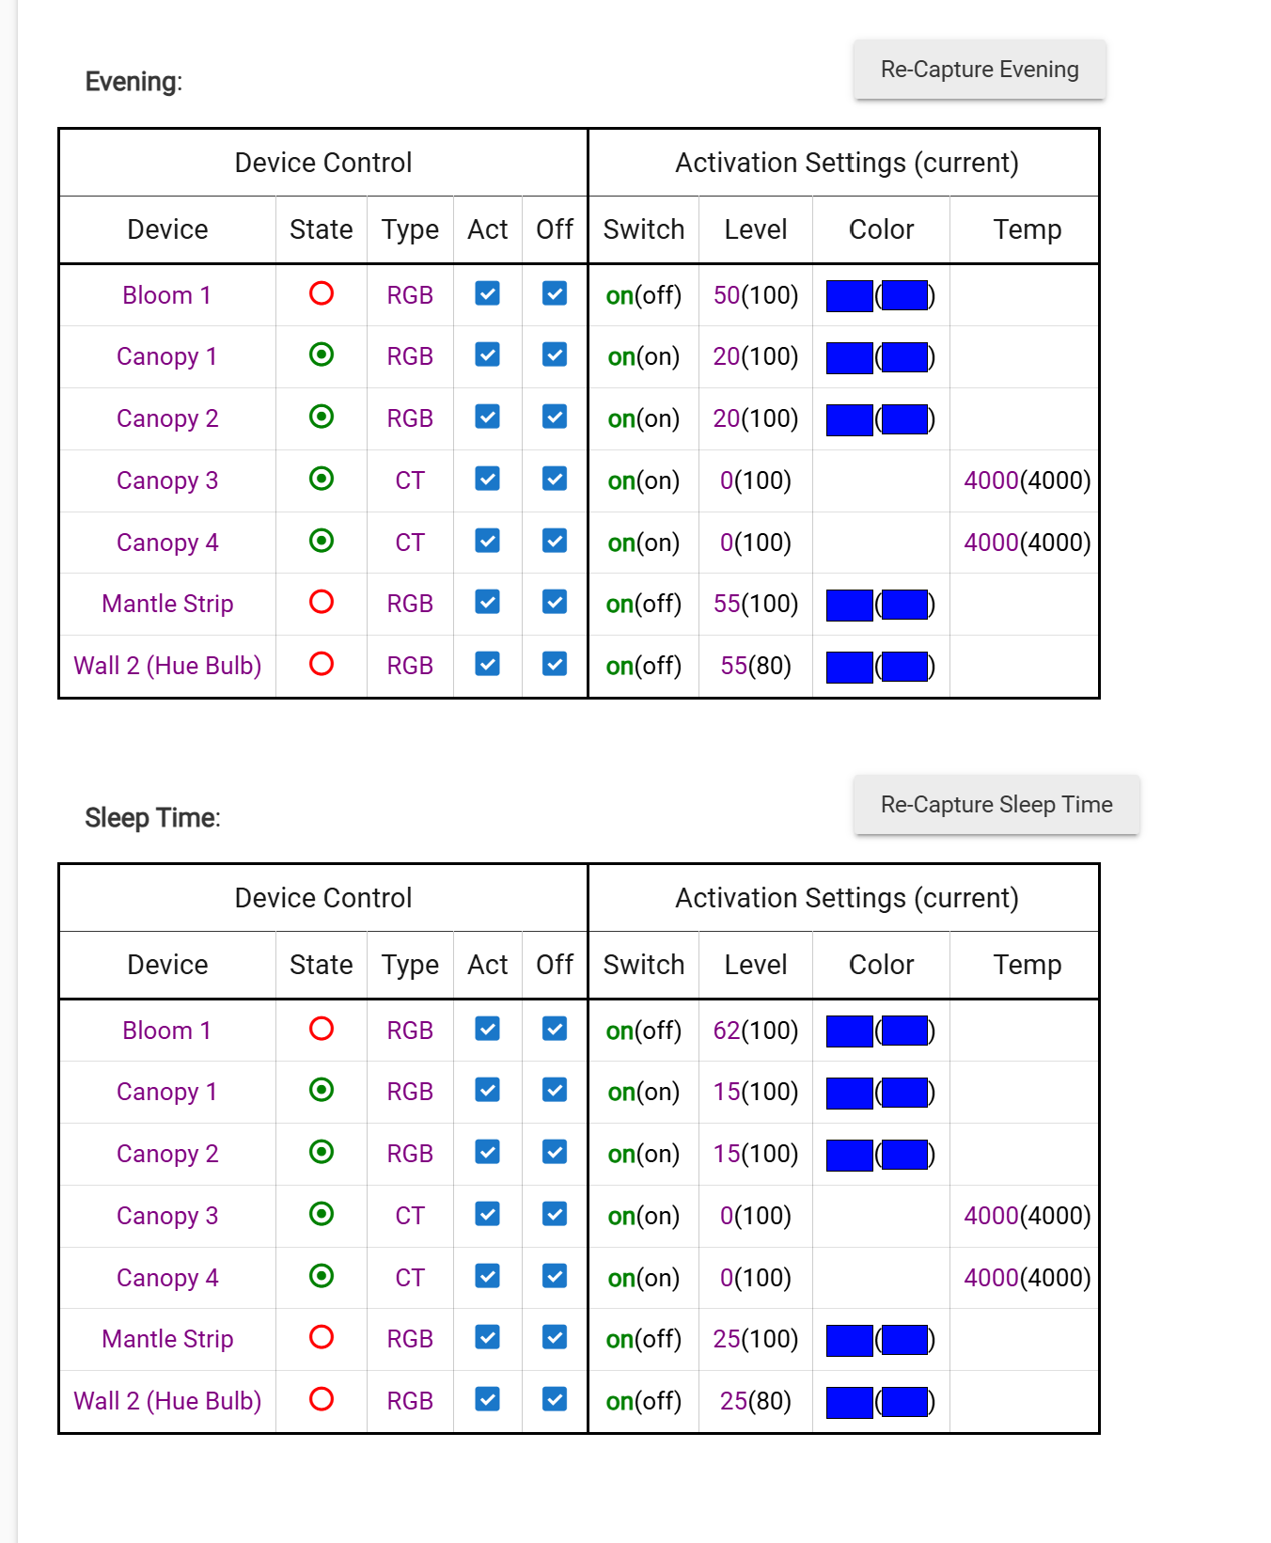Uncheck Act checkbox for Bloom 1 in Evening
This screenshot has width=1271, height=1543.
[487, 294]
